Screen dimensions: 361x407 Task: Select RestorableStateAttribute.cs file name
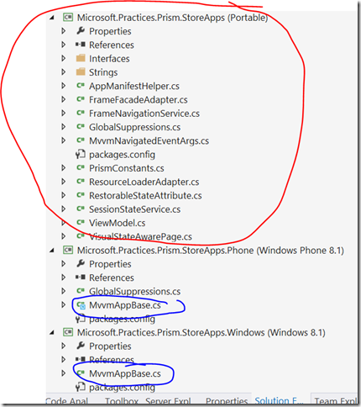tap(145, 196)
